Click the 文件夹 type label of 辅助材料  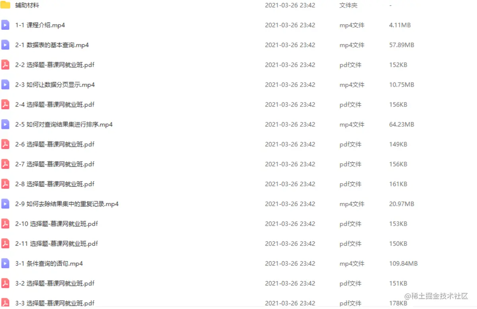click(348, 5)
